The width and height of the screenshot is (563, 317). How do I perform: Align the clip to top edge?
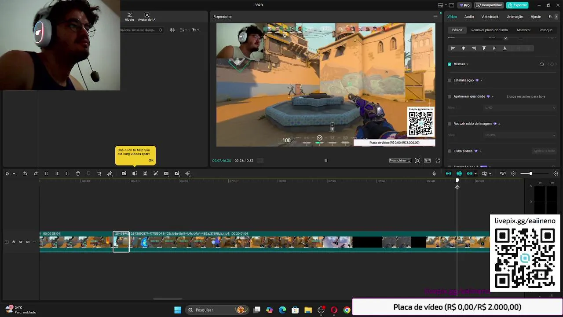tap(484, 48)
